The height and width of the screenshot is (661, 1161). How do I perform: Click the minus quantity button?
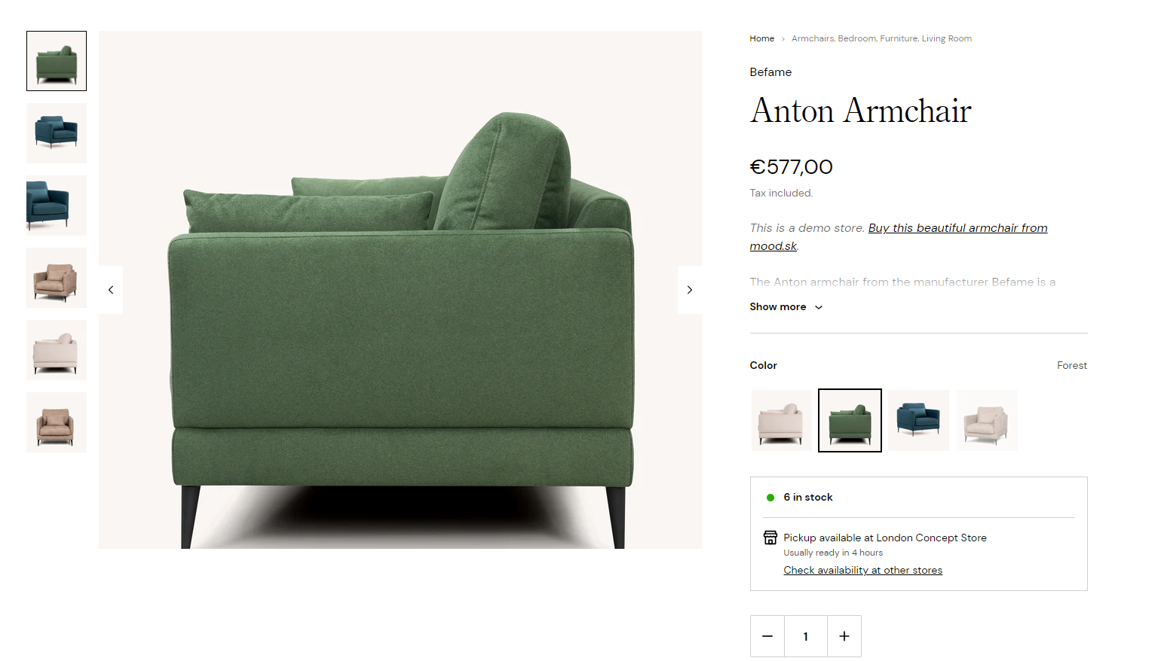click(767, 636)
